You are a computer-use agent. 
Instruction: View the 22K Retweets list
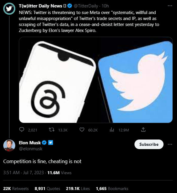pyautogui.click(x=16, y=189)
